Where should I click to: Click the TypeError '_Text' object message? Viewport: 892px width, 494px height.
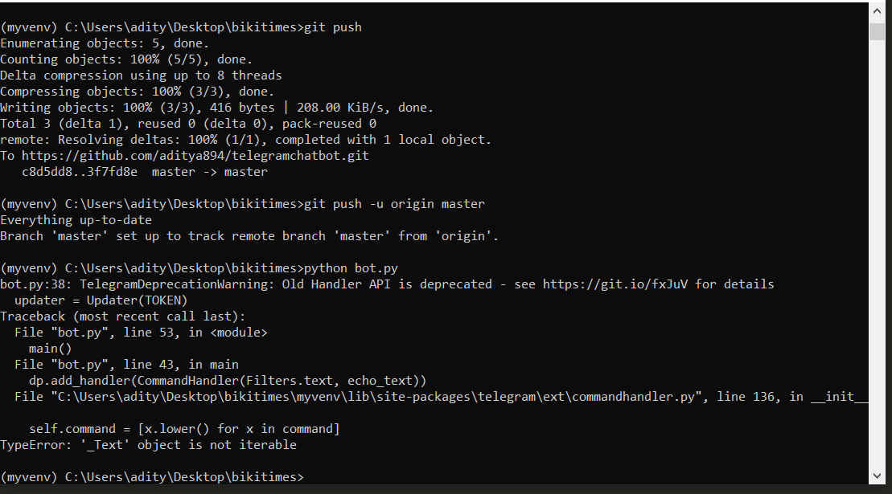click(x=148, y=445)
